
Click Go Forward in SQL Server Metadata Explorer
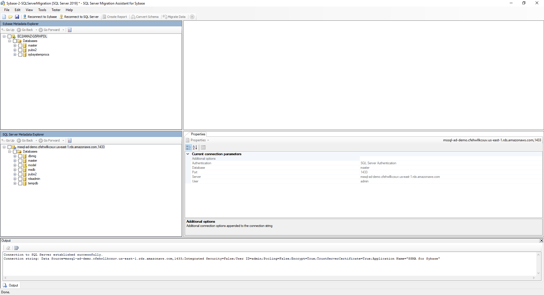pyautogui.click(x=49, y=140)
